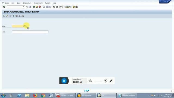
Task: Switch to sapmmc Console taskbar window
Action: (x=65, y=96)
